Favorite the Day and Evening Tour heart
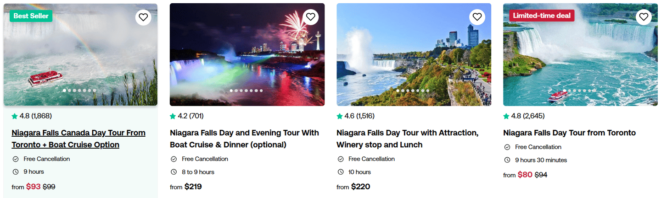The image size is (661, 198). [310, 17]
